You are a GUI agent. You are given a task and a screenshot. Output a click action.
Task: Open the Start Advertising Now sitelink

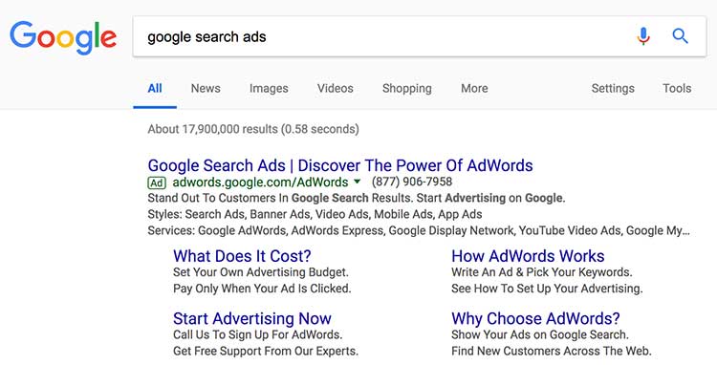[x=252, y=318]
